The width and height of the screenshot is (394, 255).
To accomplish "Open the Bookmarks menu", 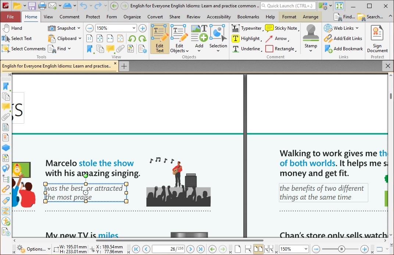I will [x=248, y=17].
